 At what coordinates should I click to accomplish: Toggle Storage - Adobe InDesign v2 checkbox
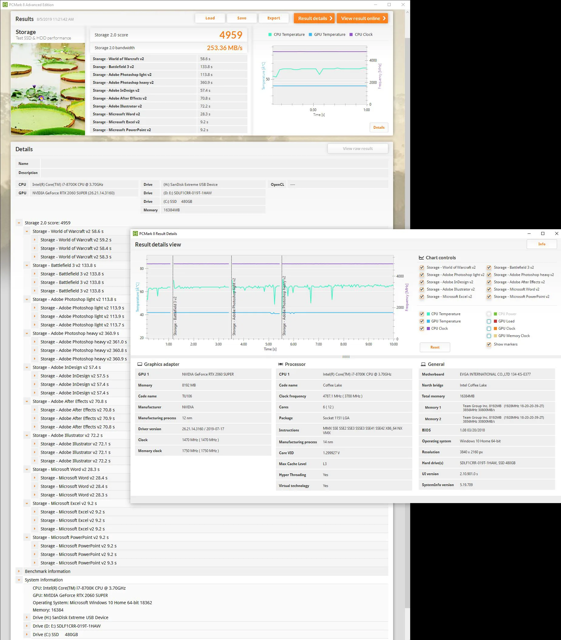pos(422,282)
